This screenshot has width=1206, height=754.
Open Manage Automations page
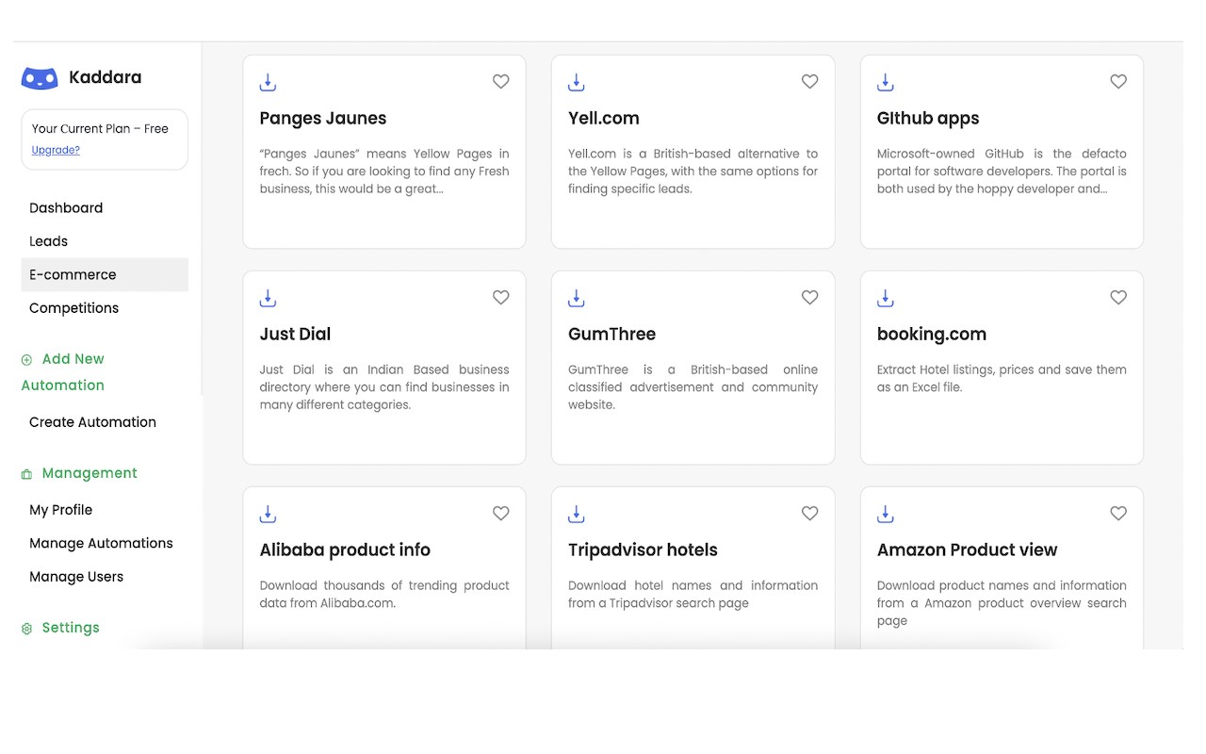(101, 544)
